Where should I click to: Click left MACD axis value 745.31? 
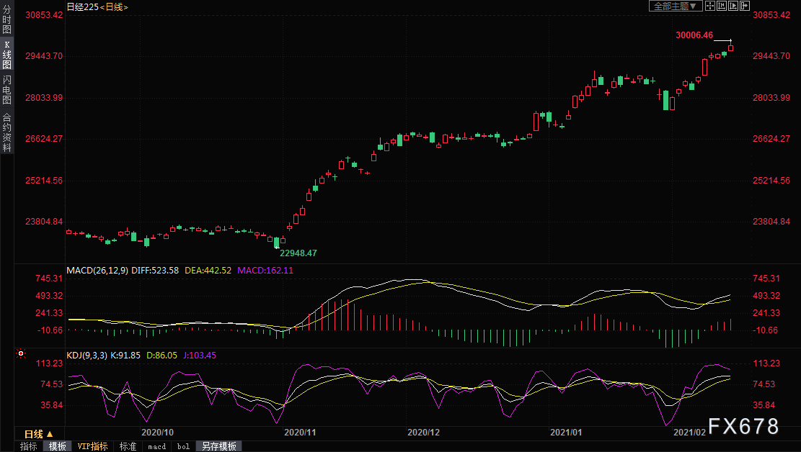(49, 278)
